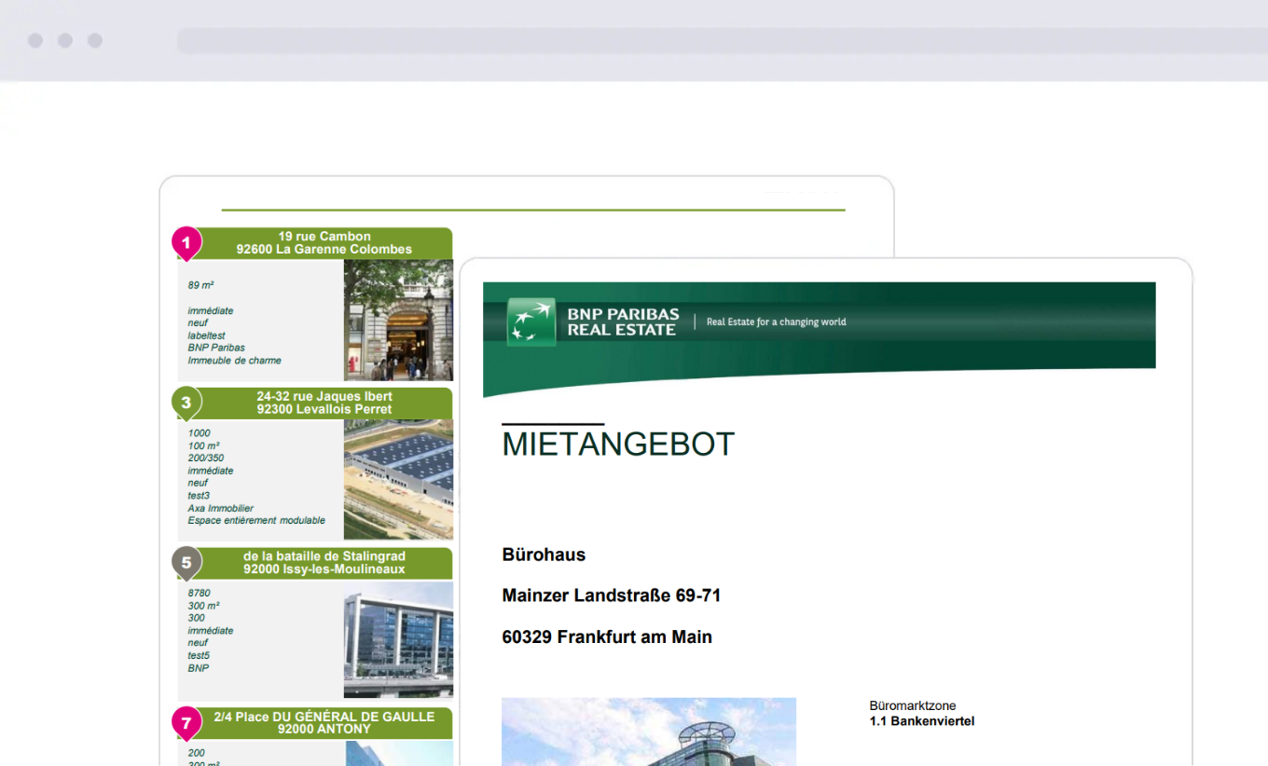
Task: Click the first gray window control dot
Action: point(35,41)
